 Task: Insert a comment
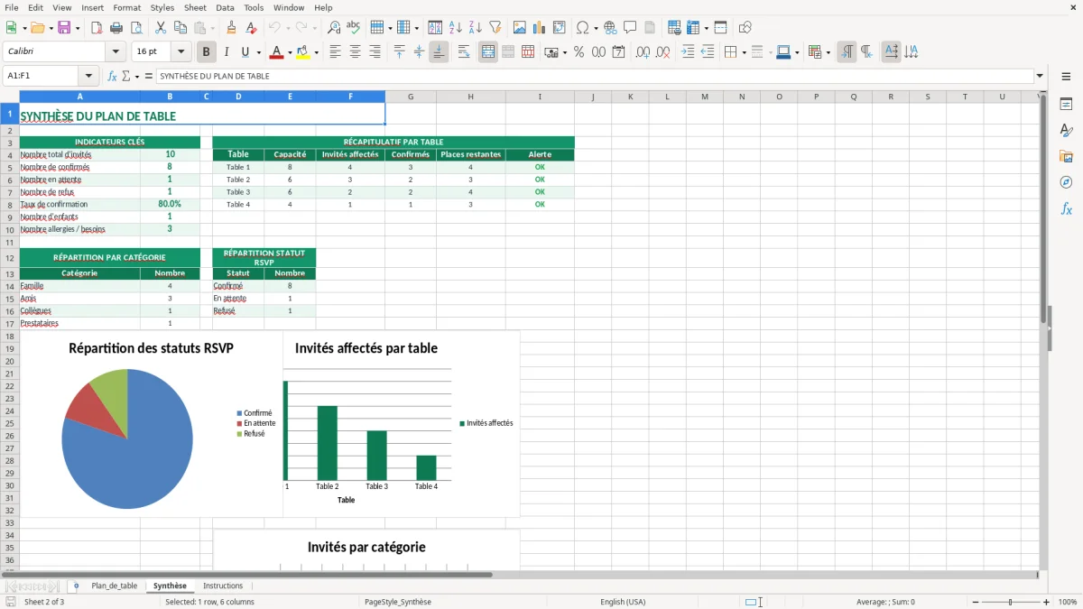click(x=630, y=28)
